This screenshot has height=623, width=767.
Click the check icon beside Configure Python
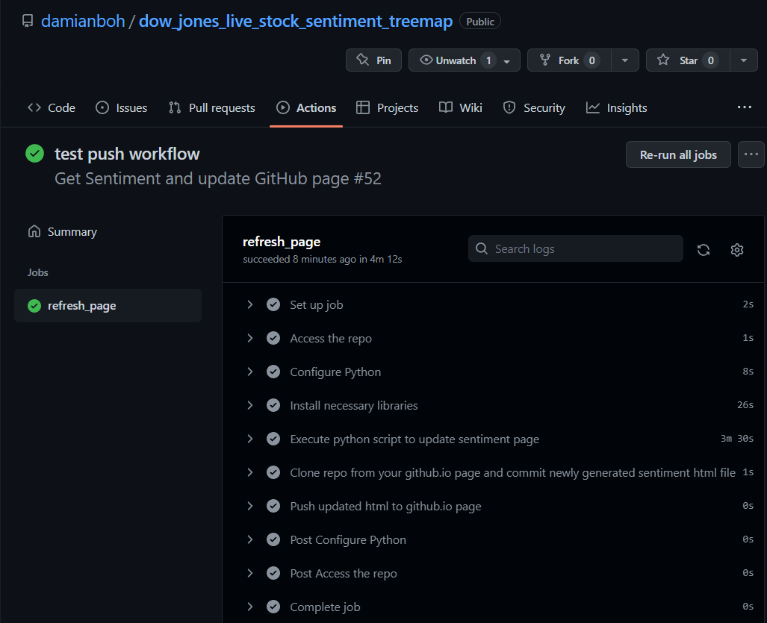273,372
